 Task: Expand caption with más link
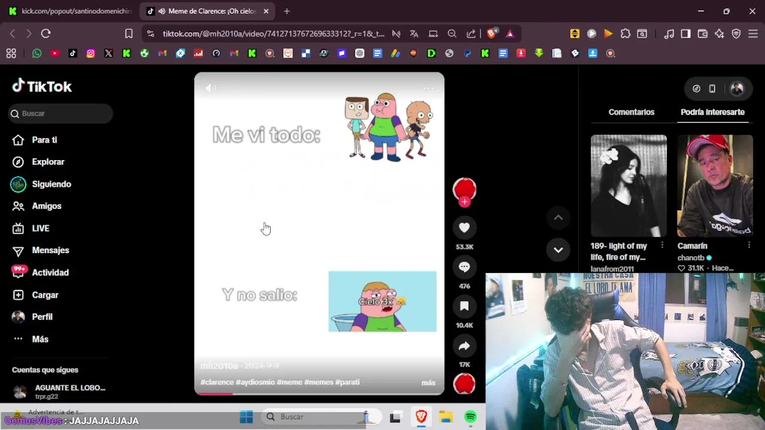point(429,383)
